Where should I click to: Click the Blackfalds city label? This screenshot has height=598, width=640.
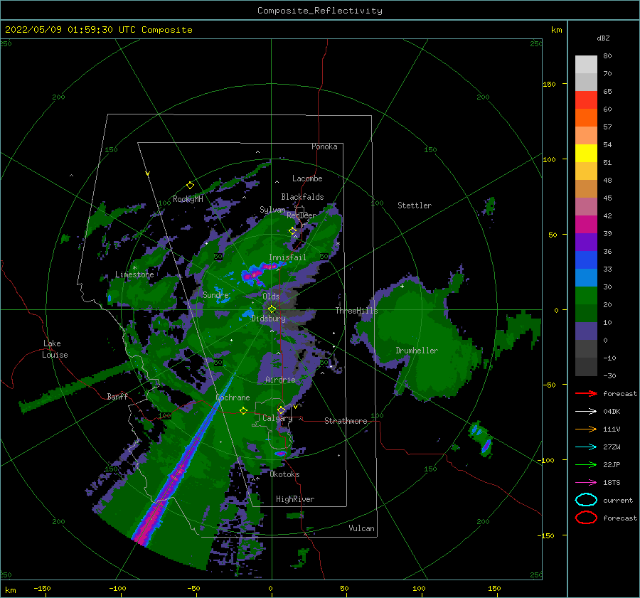[302, 197]
